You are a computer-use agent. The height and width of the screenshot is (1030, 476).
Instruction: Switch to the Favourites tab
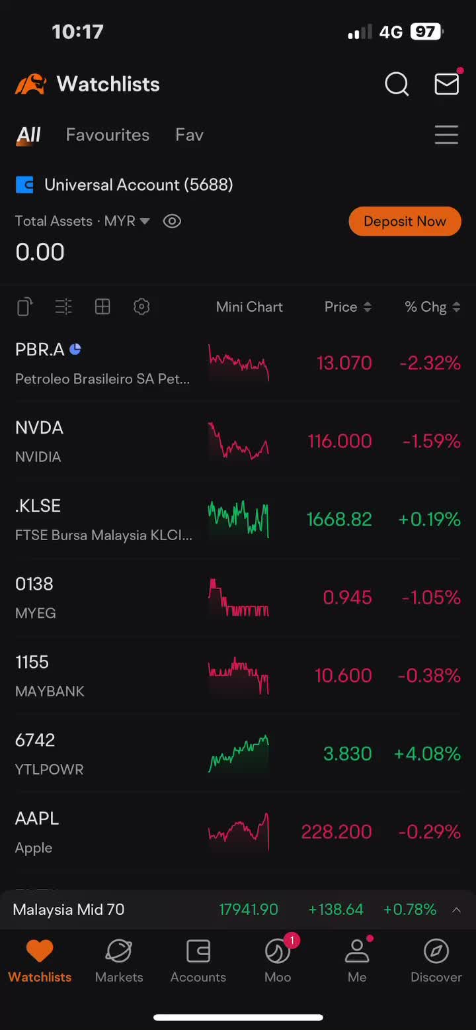pos(108,135)
